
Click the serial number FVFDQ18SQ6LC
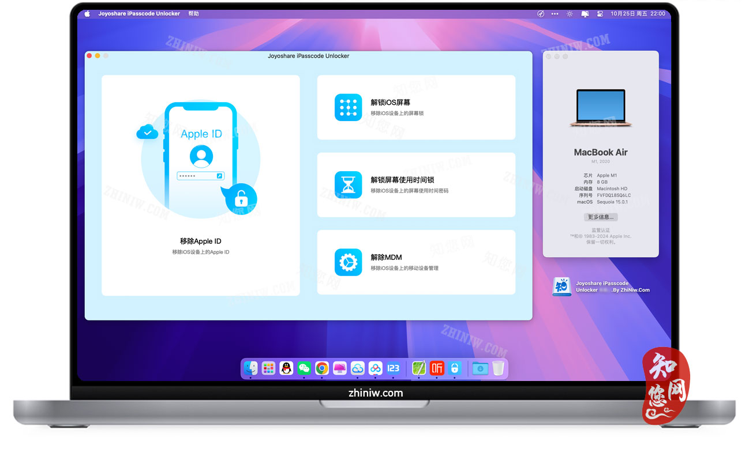pyautogui.click(x=614, y=195)
